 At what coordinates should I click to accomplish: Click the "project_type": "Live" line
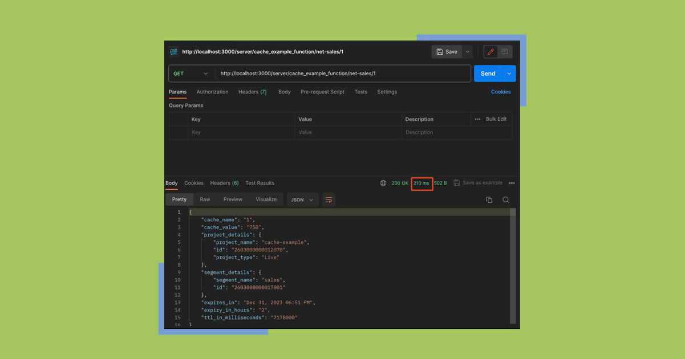[x=246, y=257]
